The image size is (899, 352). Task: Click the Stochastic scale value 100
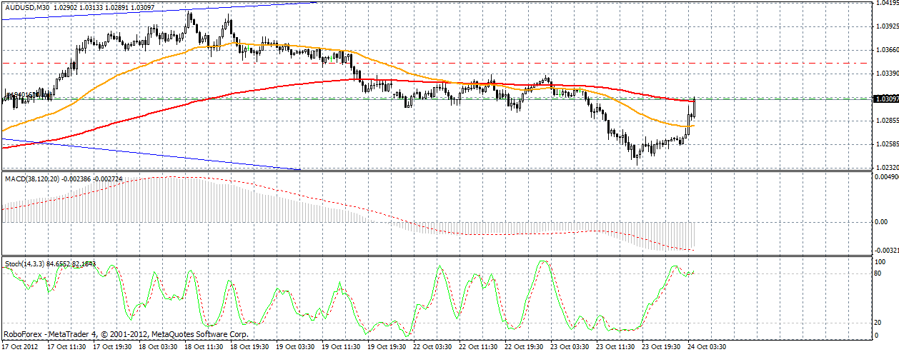pos(881,263)
